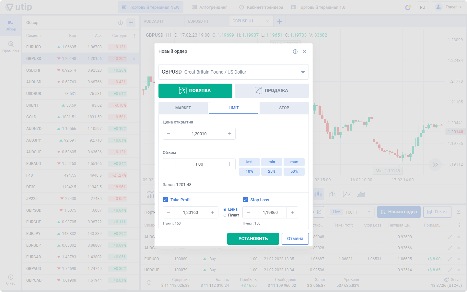This screenshot has width=467, height=292.
Task: Remove GBPUSD from watchlist with its X
Action: 134,59
